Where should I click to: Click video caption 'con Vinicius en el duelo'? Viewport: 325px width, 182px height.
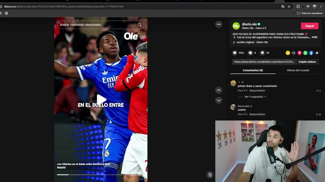pyautogui.click(x=84, y=166)
